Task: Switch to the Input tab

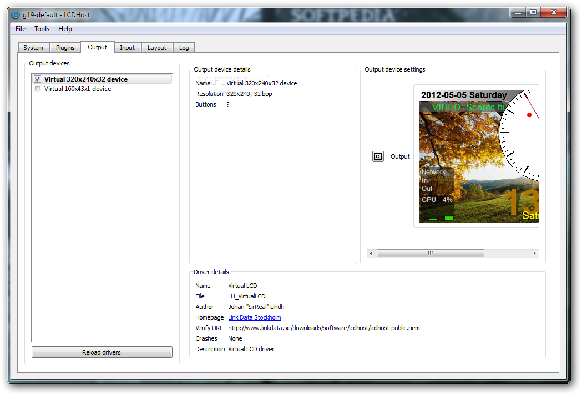Action: click(127, 48)
